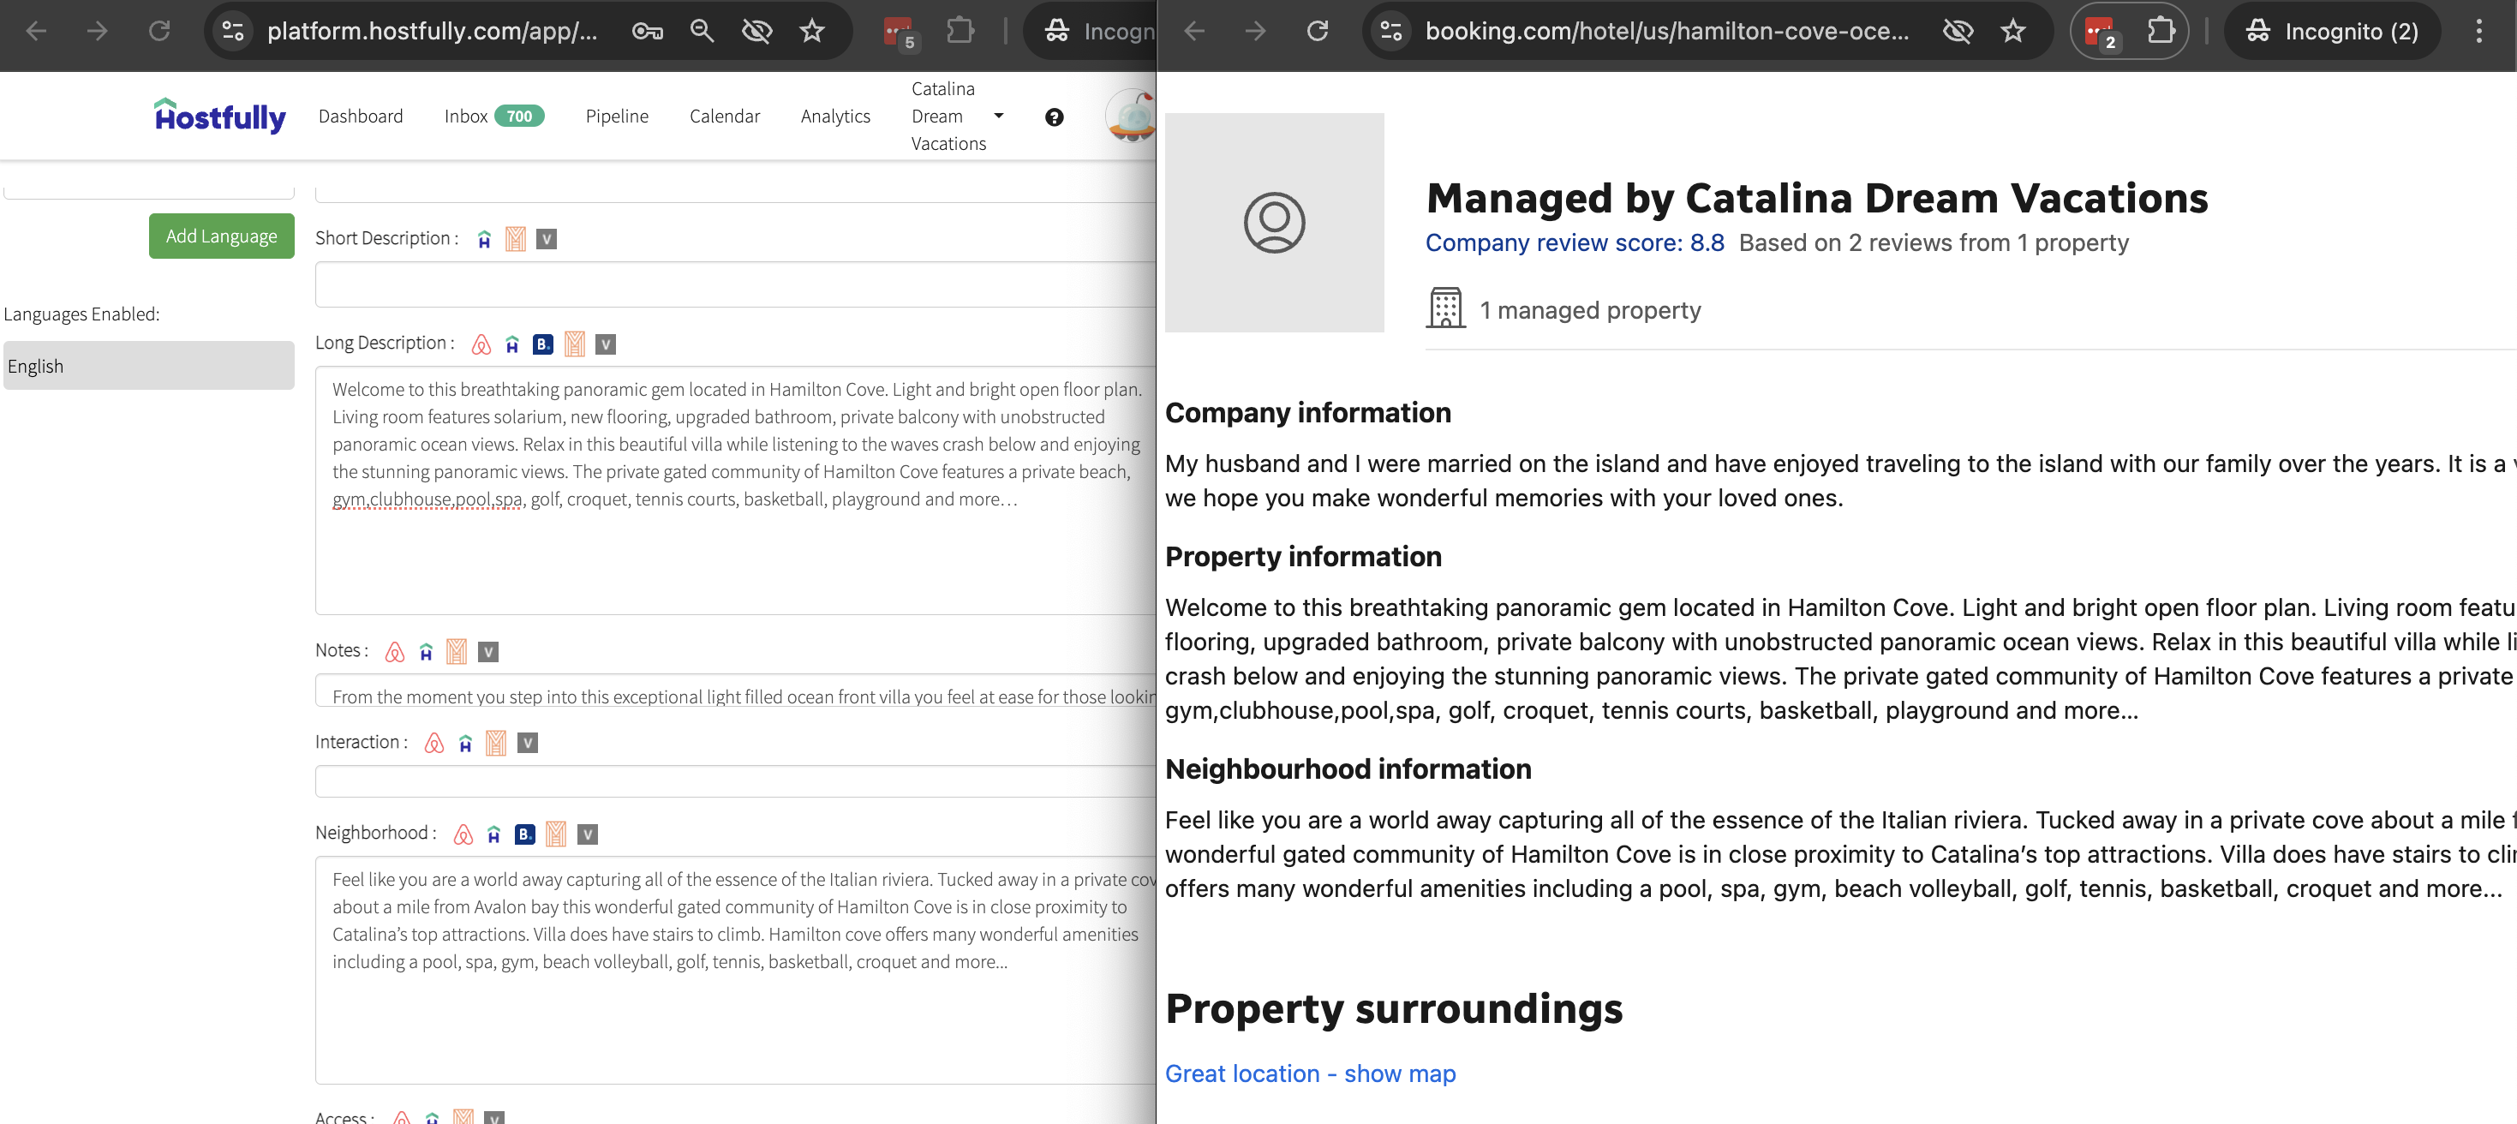This screenshot has width=2517, height=1124.
Task: Click the Add Language button
Action: [x=222, y=236]
